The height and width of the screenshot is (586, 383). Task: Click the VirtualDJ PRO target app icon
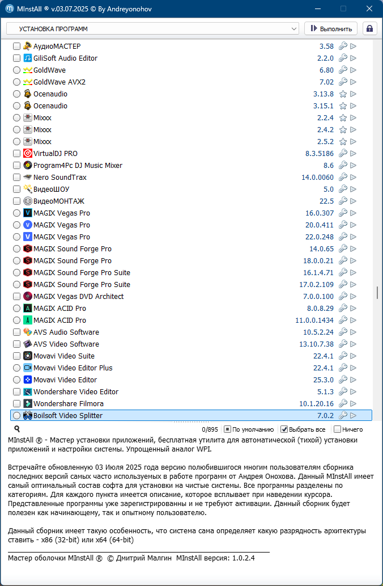pos(28,154)
